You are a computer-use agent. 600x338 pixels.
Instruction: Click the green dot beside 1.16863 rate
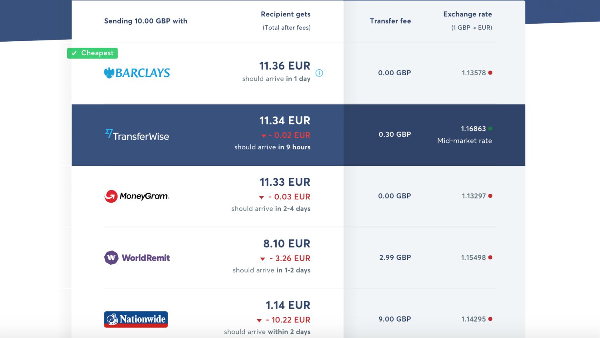[490, 129]
